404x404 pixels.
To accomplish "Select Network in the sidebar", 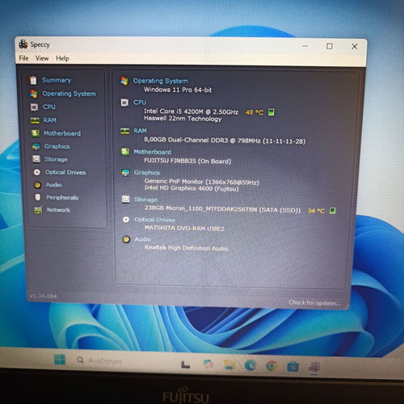I will pos(58,210).
